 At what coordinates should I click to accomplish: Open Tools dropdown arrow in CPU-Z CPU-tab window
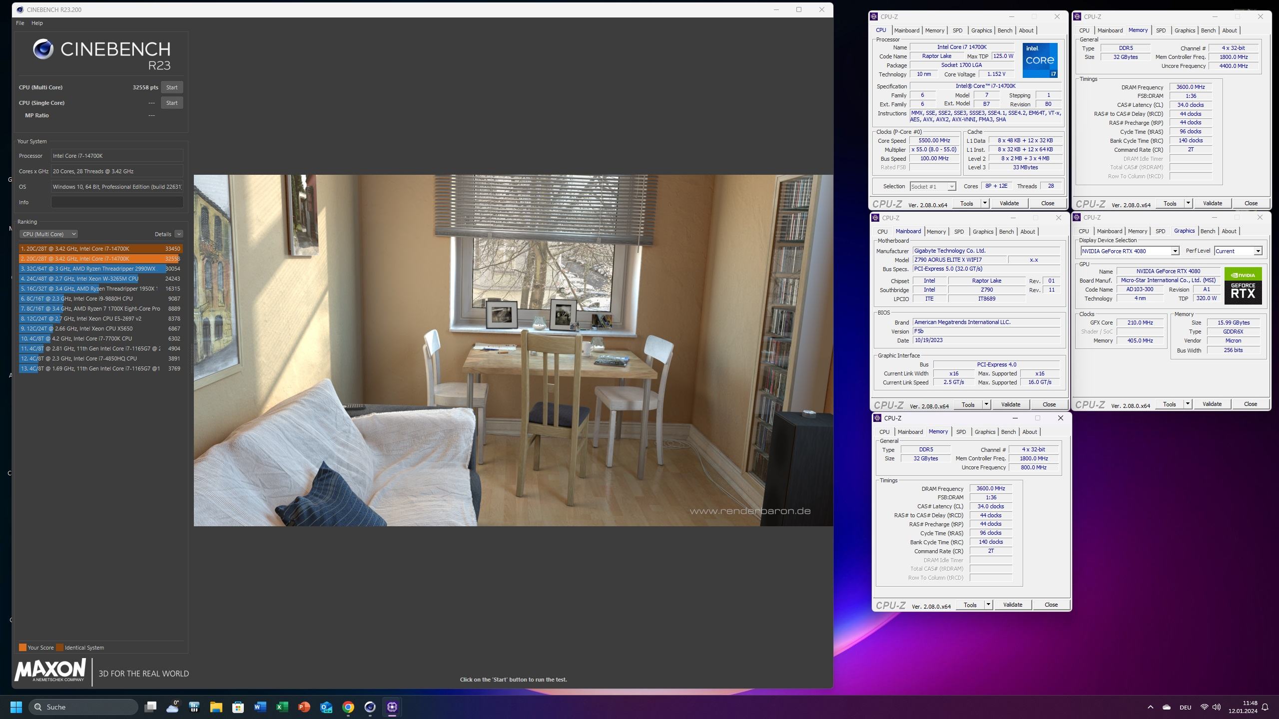985,203
